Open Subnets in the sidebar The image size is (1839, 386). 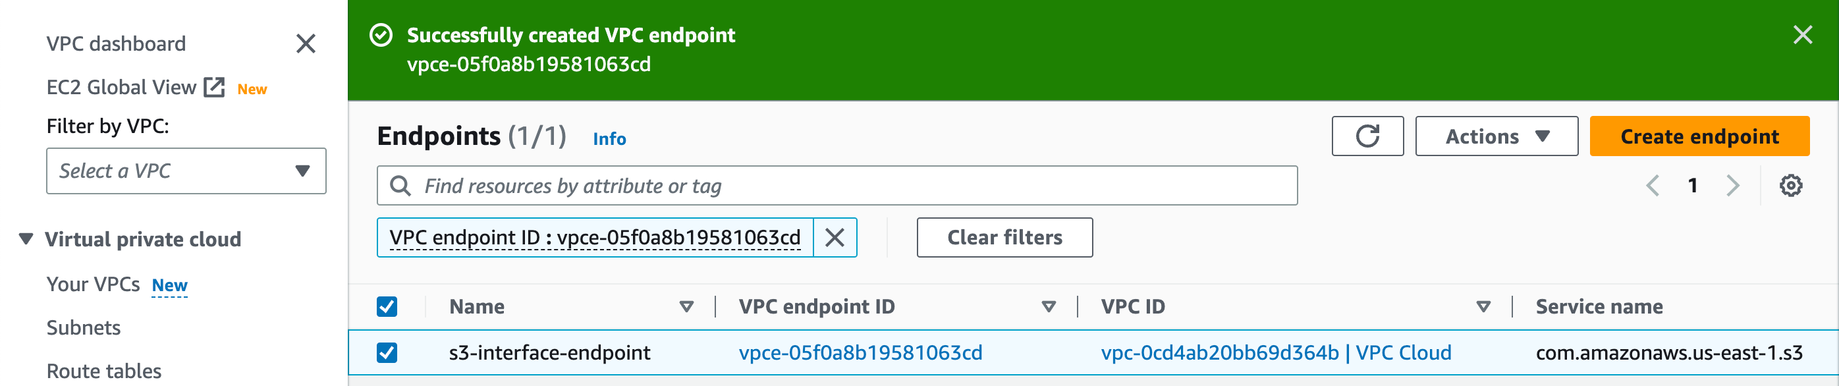(84, 327)
